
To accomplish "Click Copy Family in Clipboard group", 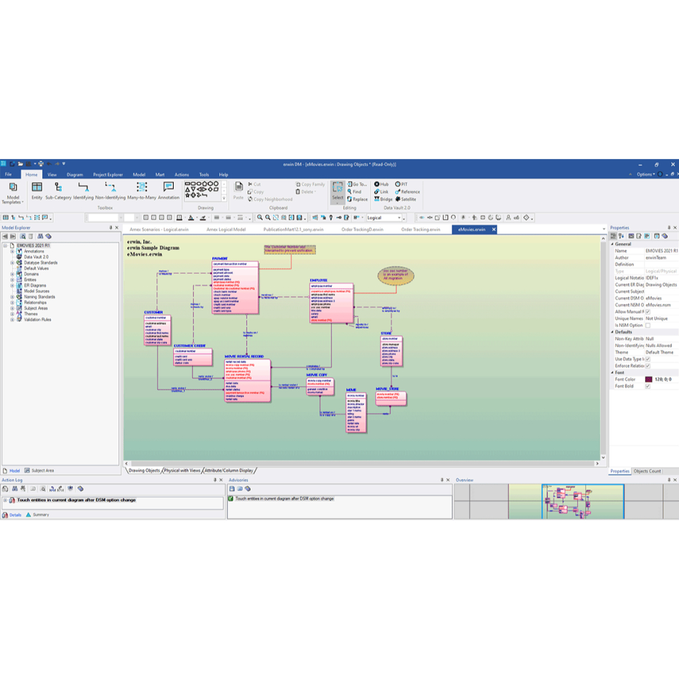I will click(x=310, y=184).
